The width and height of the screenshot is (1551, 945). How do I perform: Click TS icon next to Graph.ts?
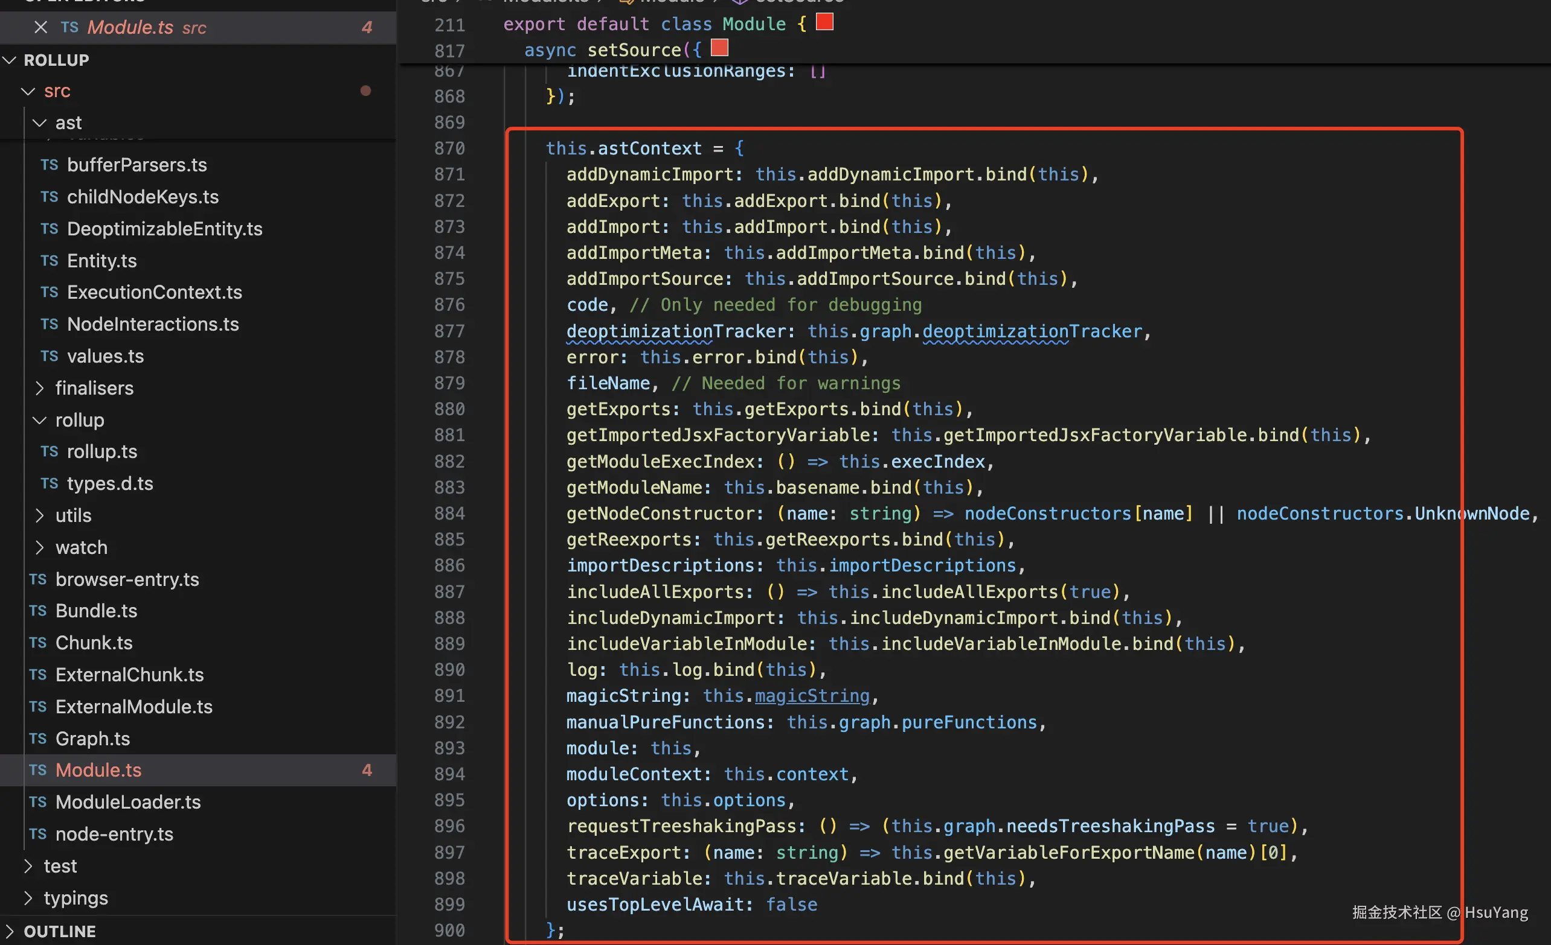click(x=38, y=738)
